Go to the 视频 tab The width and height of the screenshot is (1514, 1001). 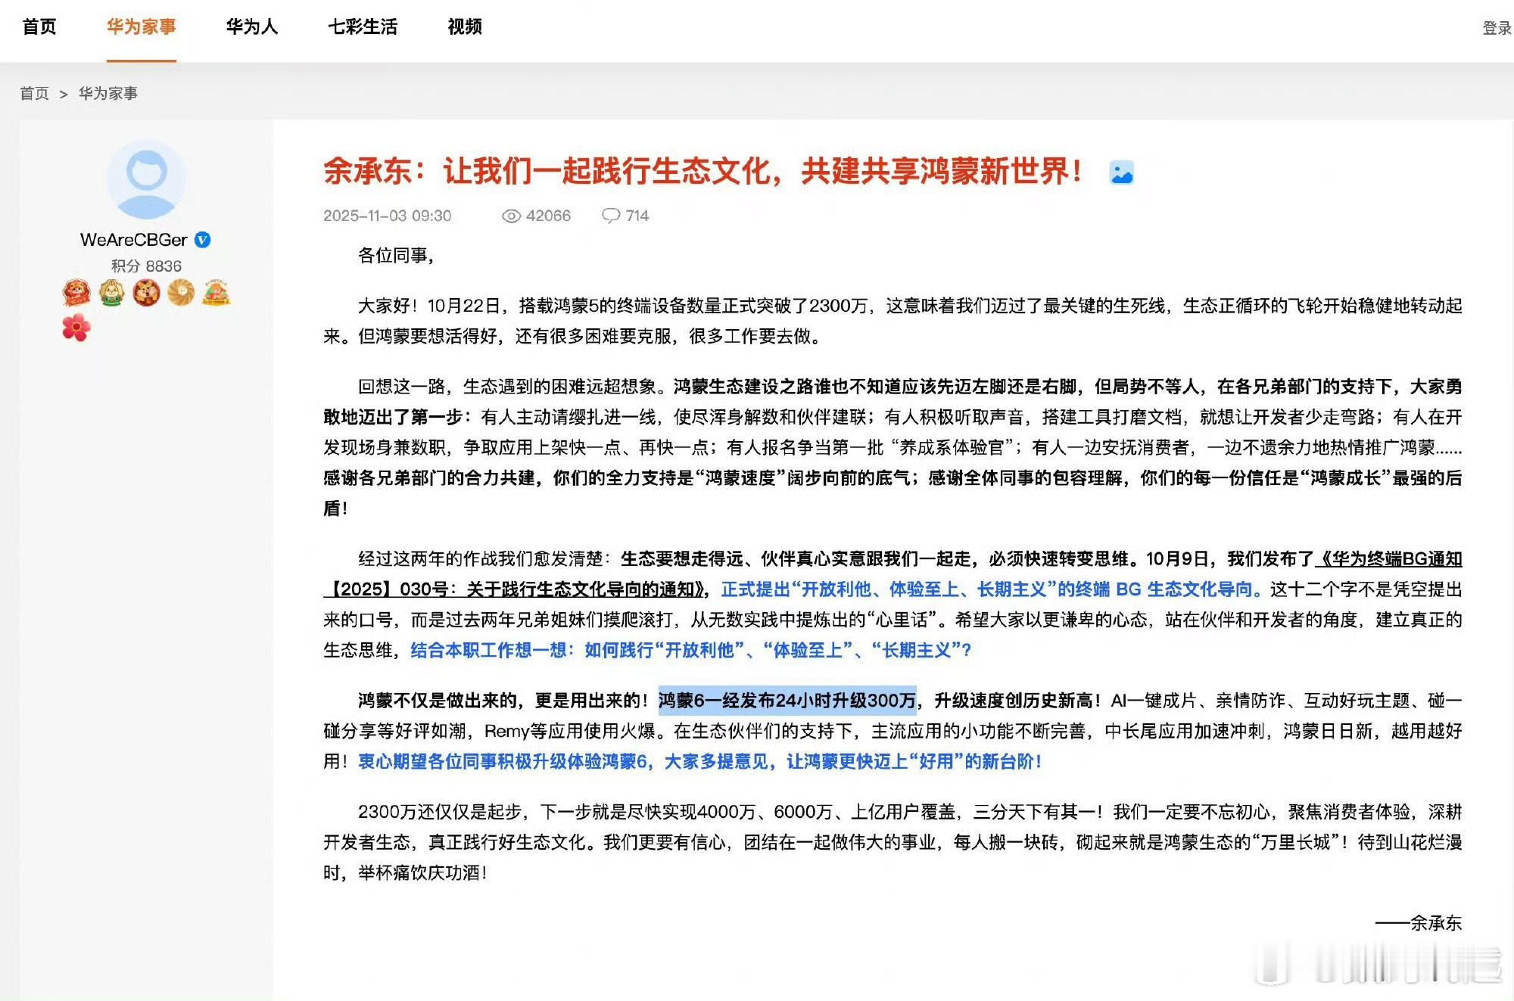[465, 27]
